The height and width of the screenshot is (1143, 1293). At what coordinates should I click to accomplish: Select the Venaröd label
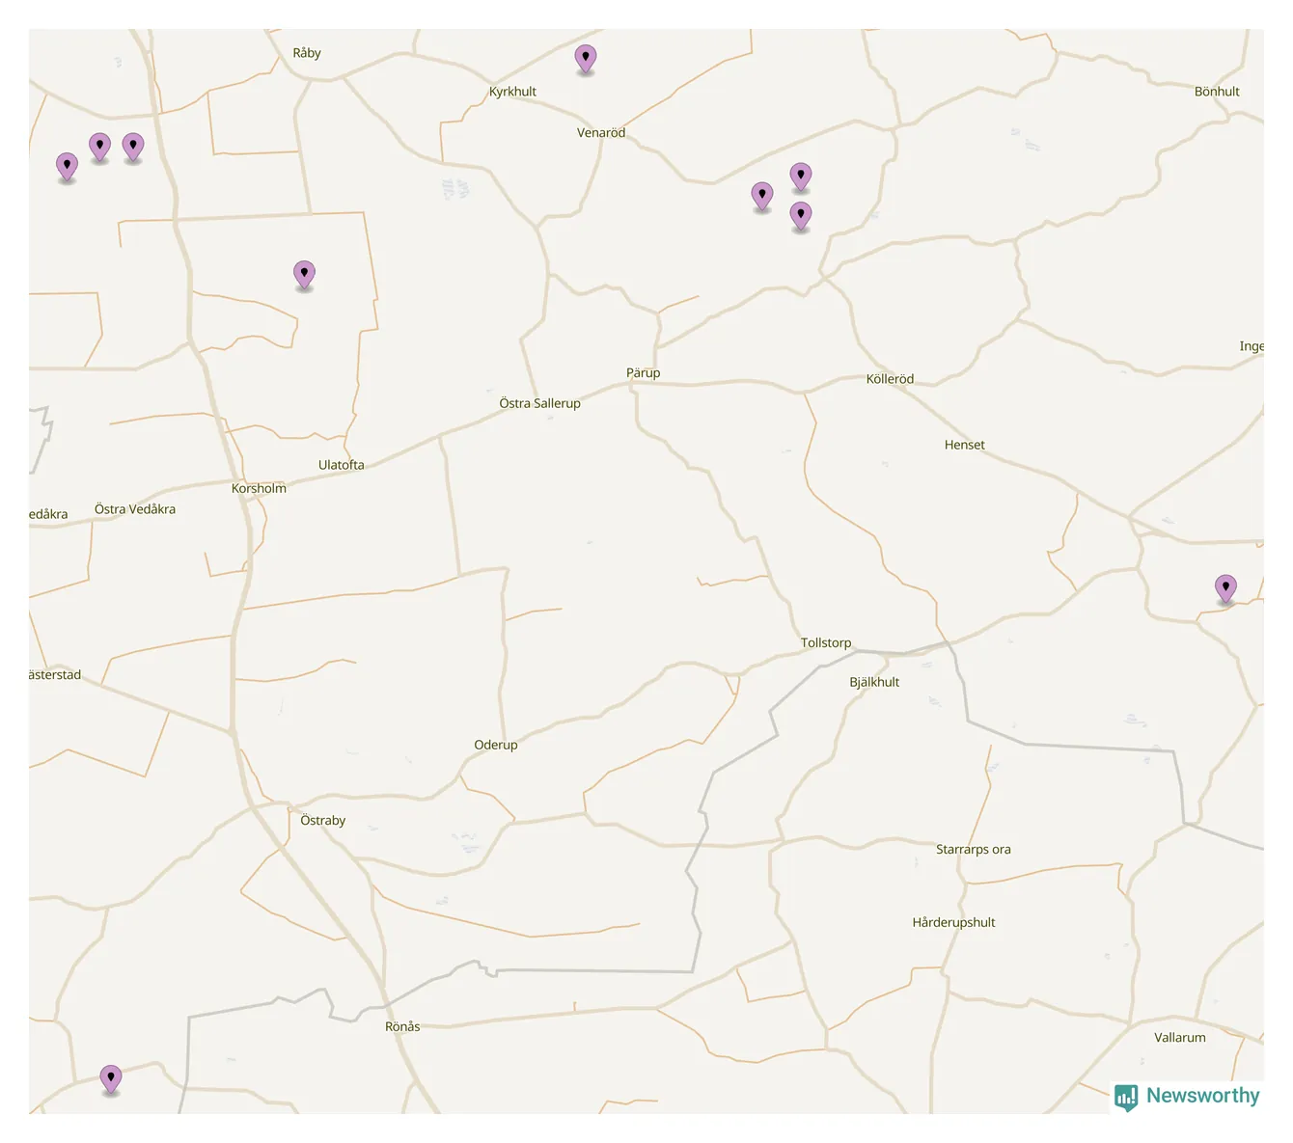601,133
